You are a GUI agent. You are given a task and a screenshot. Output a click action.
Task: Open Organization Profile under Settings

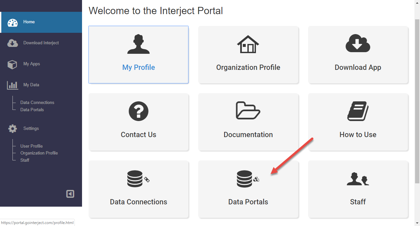click(39, 153)
